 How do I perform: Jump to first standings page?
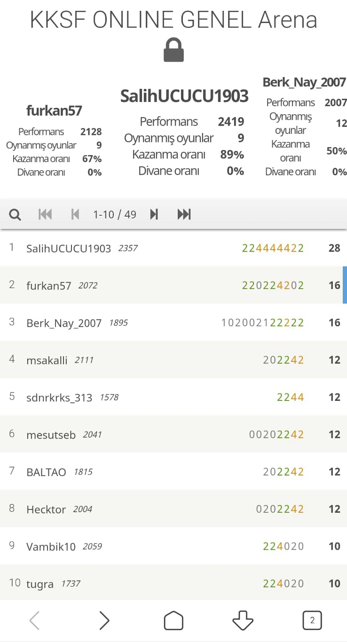(x=45, y=215)
